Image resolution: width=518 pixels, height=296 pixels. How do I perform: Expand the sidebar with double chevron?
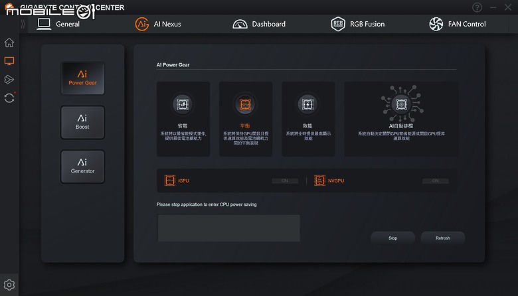tap(23, 24)
